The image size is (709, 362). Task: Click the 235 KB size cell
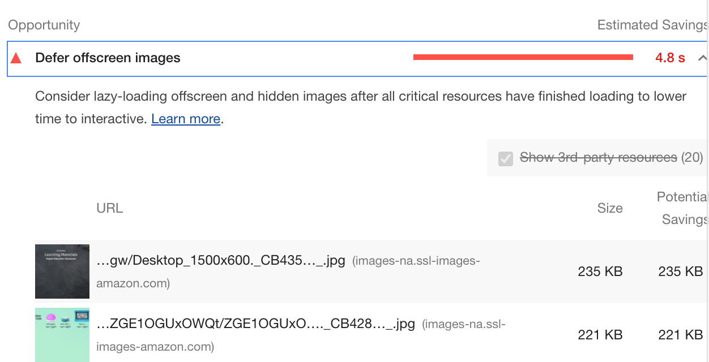600,271
